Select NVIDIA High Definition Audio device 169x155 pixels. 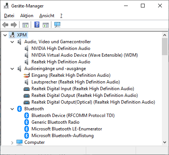point(61,48)
